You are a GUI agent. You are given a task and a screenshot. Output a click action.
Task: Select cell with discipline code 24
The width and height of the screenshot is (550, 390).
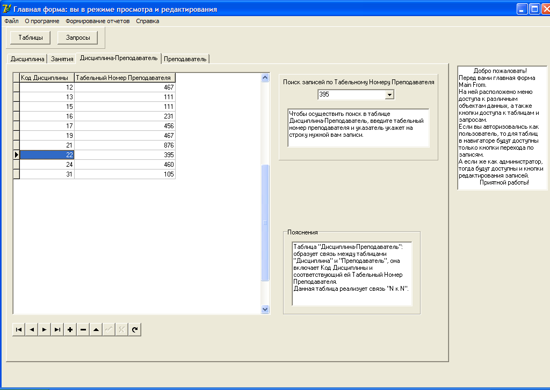tap(47, 164)
